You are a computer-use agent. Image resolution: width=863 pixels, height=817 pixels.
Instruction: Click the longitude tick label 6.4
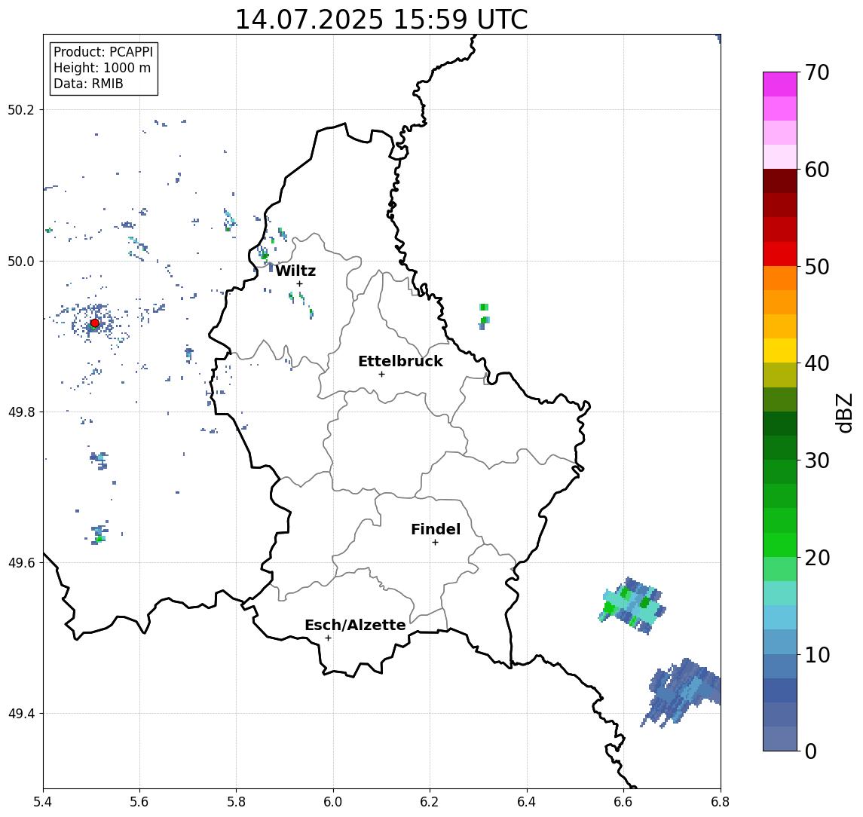pyautogui.click(x=527, y=802)
